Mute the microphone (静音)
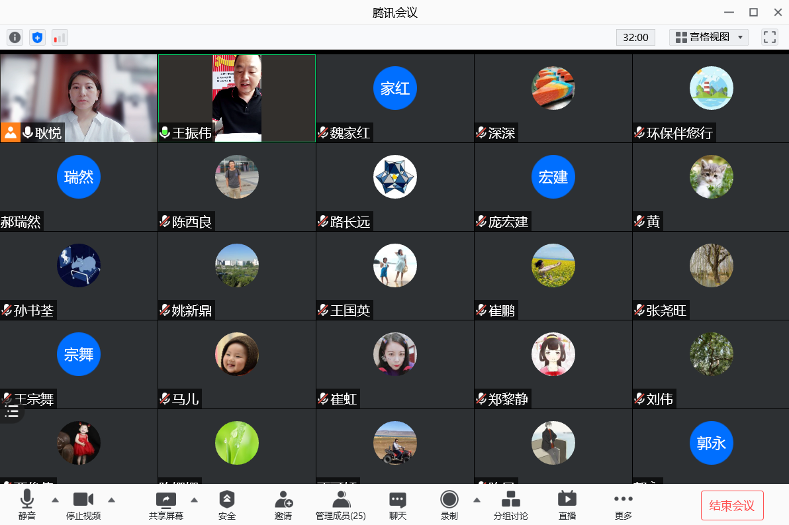This screenshot has width=789, height=525. 27,505
